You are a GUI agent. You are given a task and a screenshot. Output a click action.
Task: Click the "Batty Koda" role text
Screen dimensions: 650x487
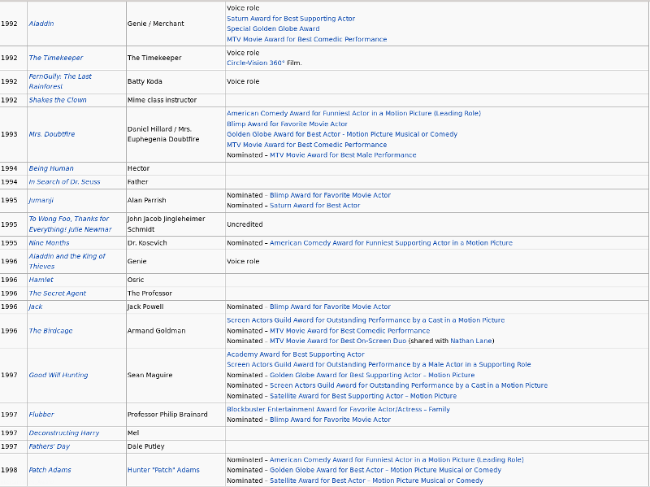(x=145, y=81)
